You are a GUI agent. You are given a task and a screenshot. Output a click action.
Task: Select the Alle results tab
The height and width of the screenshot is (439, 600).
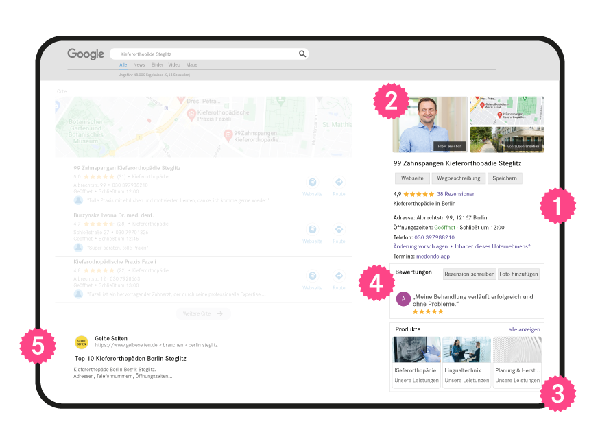[x=123, y=64]
